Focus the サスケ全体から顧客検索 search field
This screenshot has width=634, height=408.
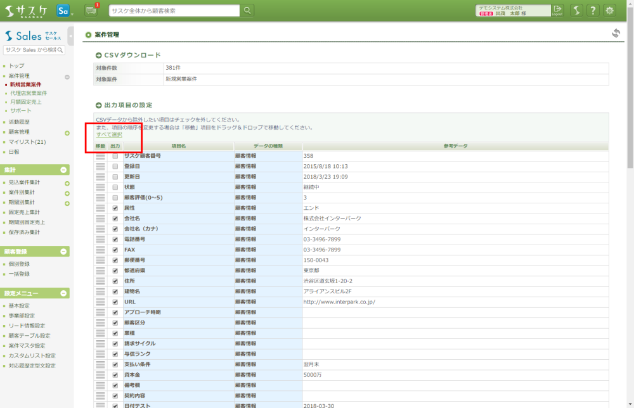pos(174,11)
